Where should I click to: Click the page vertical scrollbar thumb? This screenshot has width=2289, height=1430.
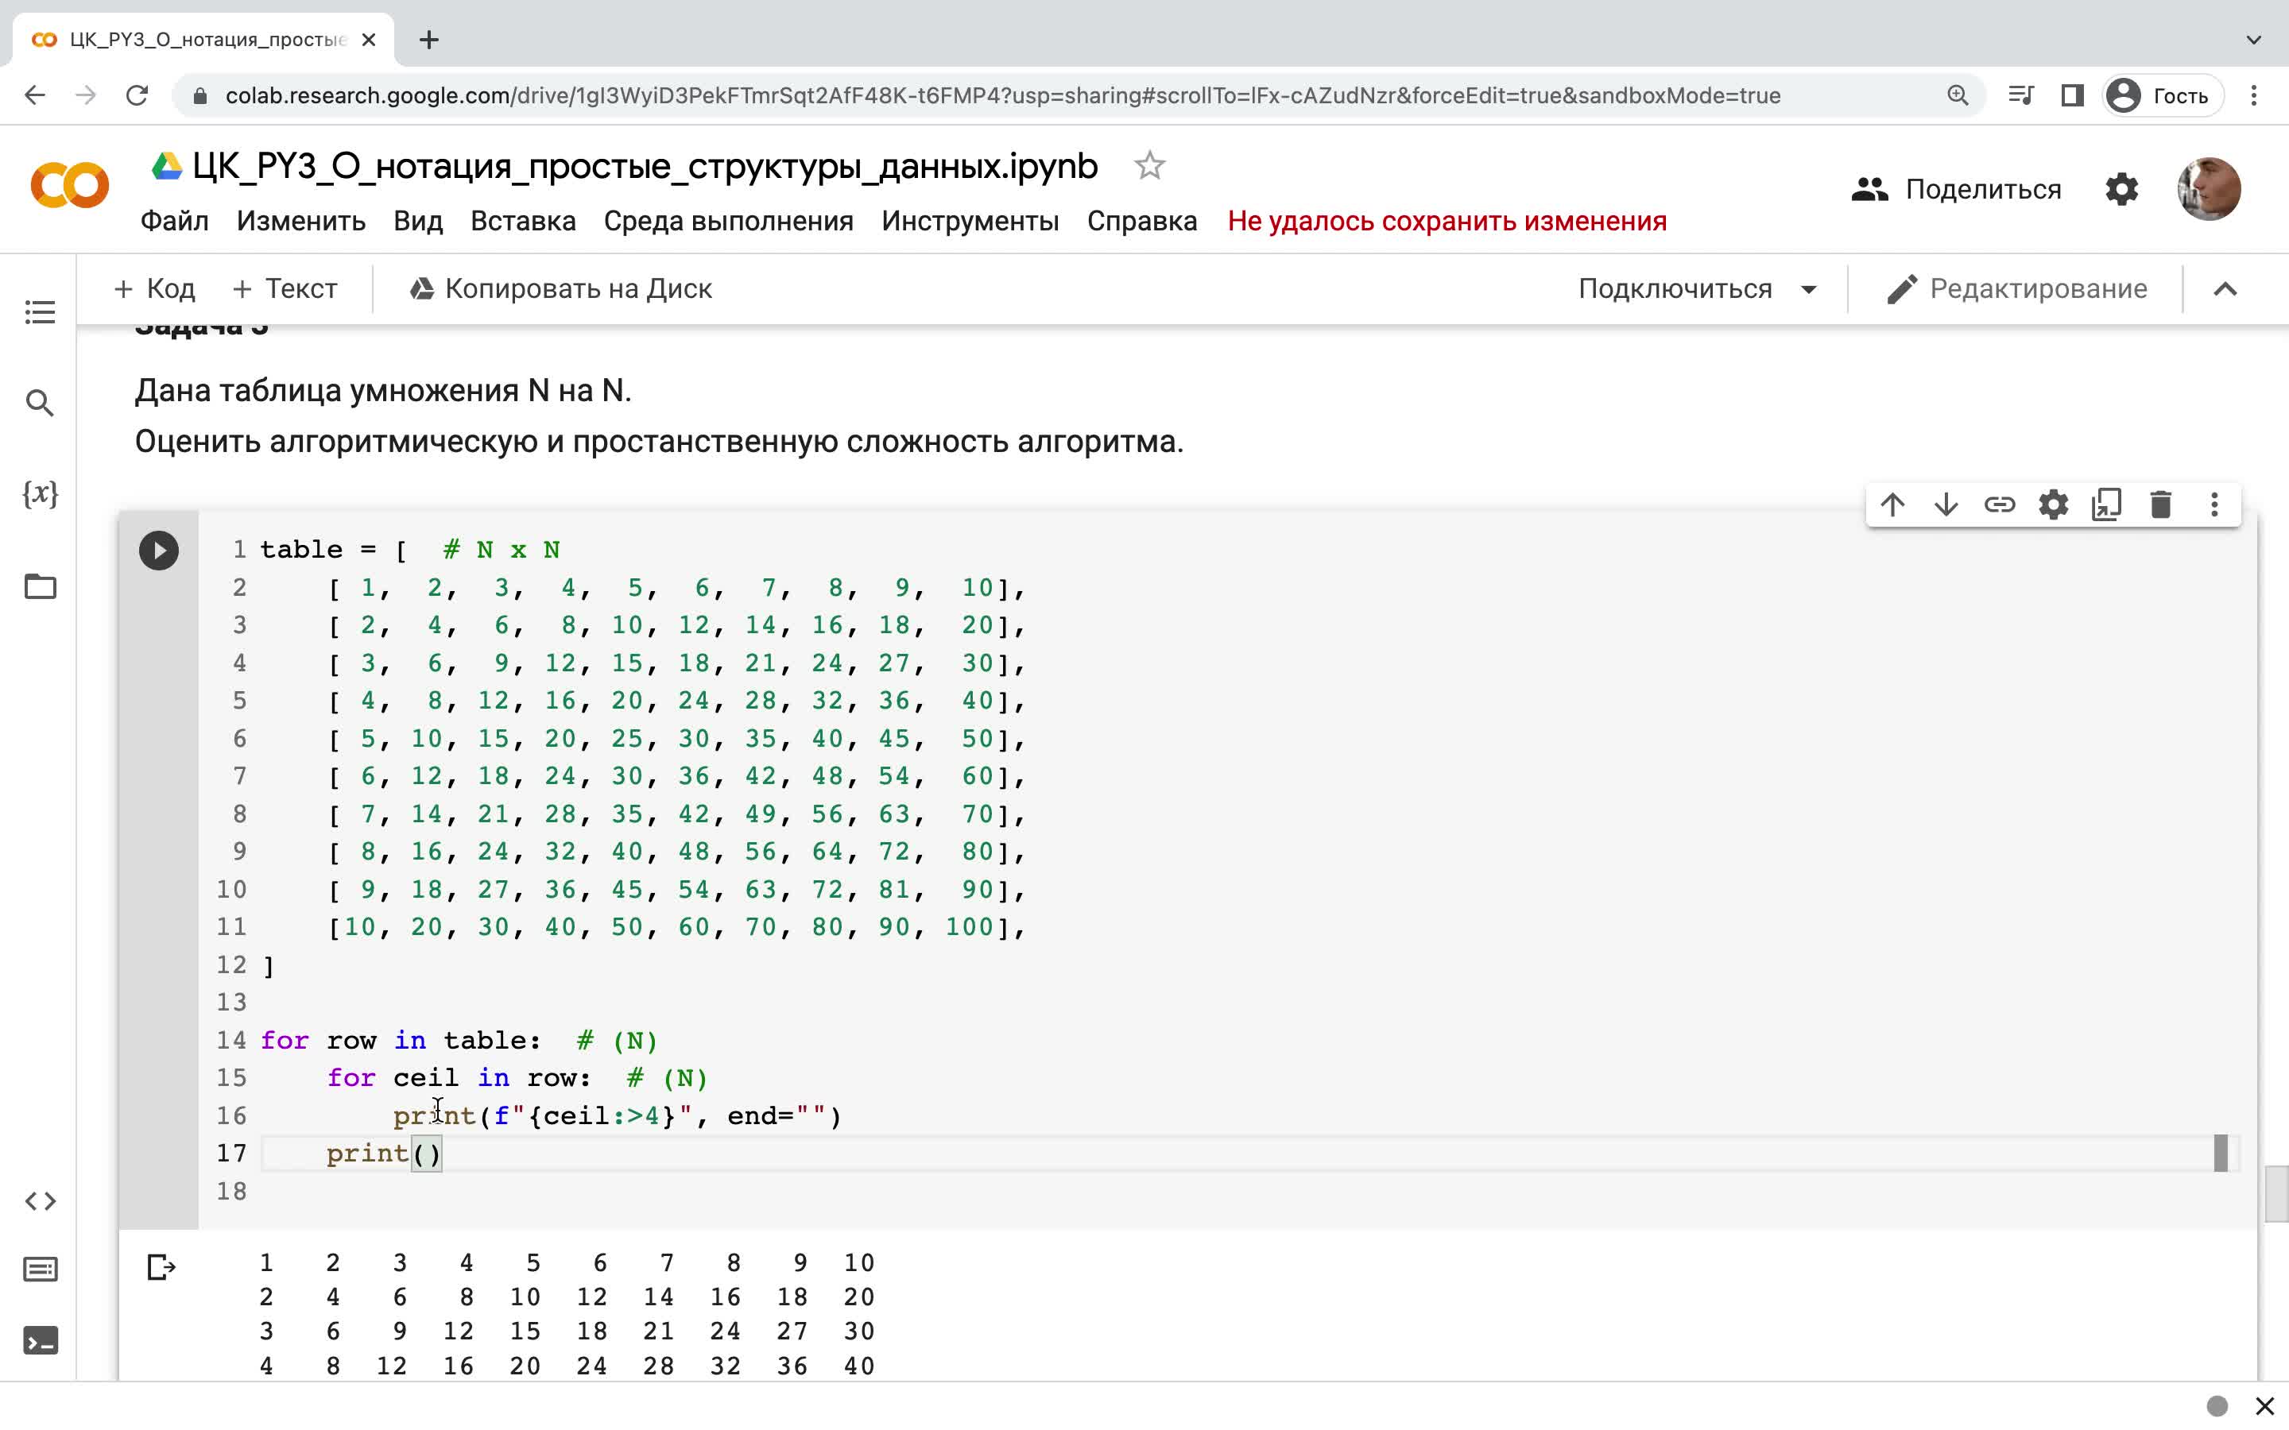coord(2275,1195)
